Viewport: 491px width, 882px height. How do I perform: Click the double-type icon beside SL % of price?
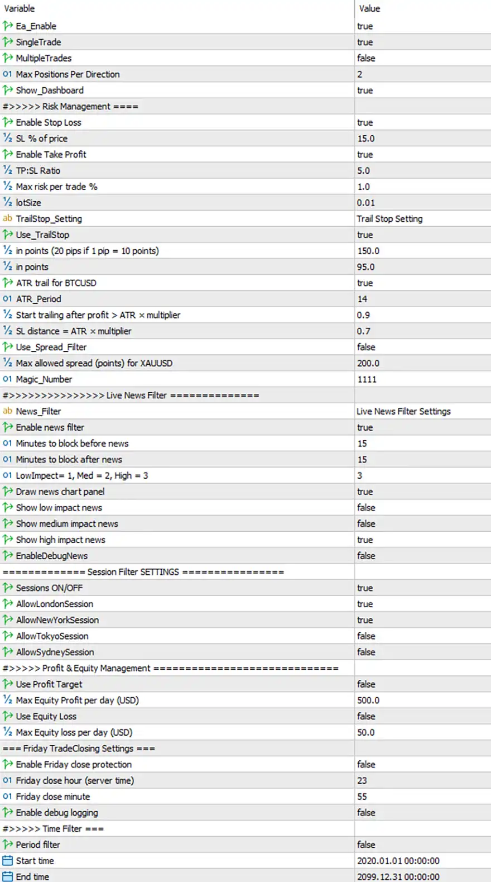(x=7, y=139)
